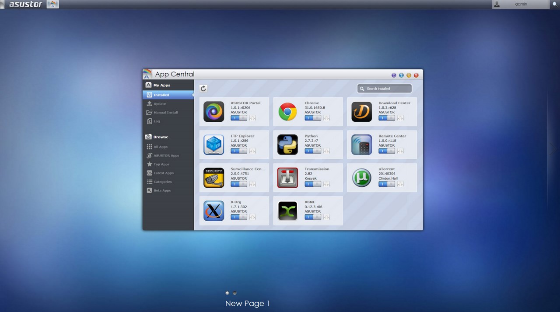Click the Python version text 2.7.3.r7

(x=311, y=141)
